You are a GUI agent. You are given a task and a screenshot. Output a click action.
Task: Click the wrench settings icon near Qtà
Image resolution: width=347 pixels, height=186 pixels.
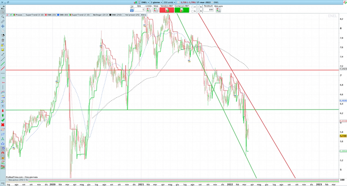pos(132,7)
